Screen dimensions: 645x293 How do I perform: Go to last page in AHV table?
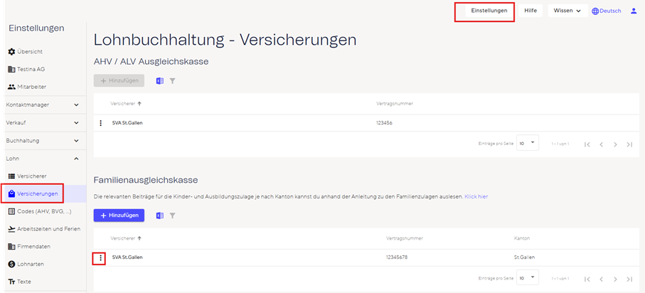629,144
